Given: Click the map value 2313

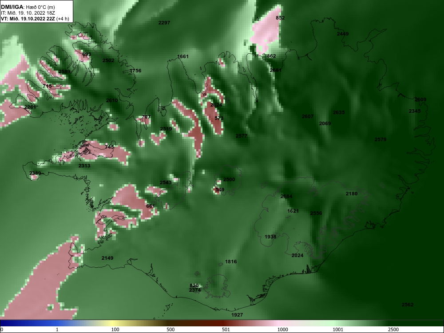Looking at the screenshot, I should [x=84, y=166].
